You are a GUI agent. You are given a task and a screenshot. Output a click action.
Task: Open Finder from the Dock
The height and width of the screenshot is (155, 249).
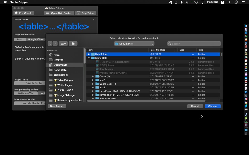tap(246, 26)
